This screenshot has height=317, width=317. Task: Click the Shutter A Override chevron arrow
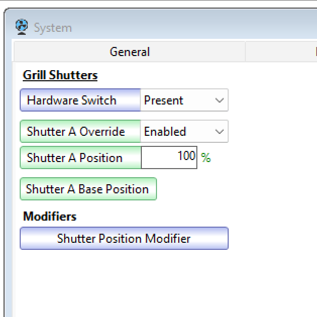[220, 132]
